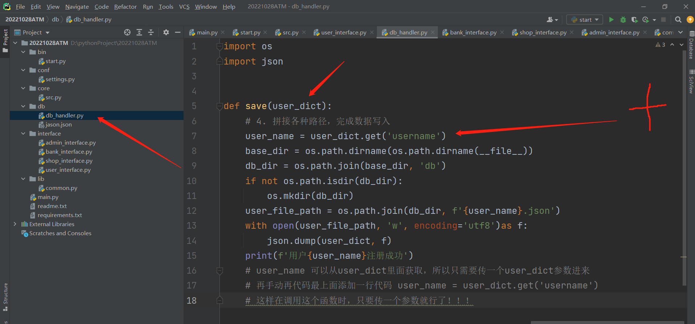Click line number 12 in the gutter

pyautogui.click(x=192, y=211)
